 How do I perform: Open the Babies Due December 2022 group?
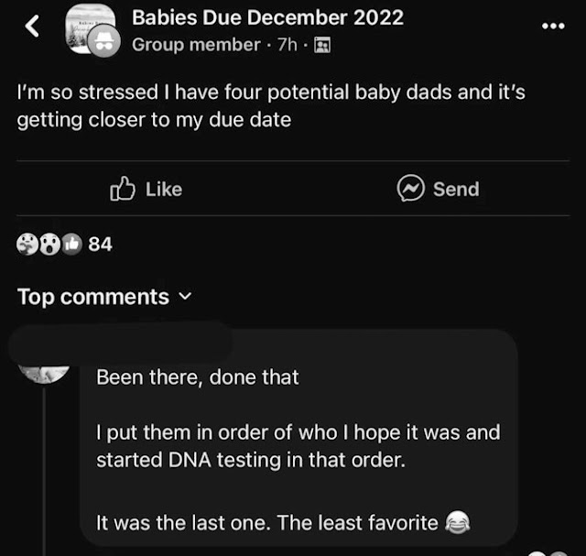coord(267,17)
